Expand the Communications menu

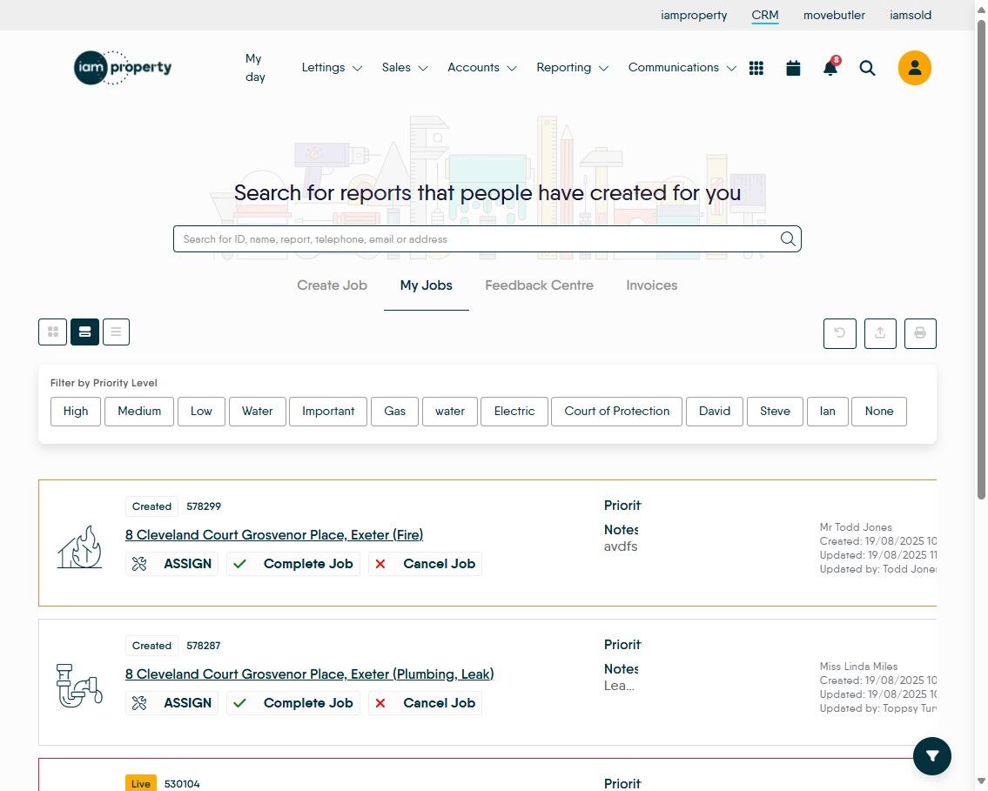click(682, 67)
